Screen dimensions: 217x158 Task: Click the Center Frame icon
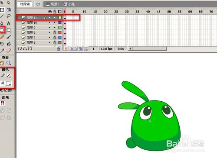pos(66,48)
